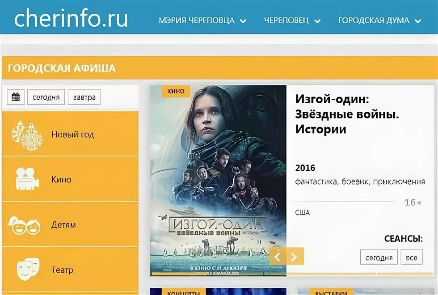Click the Кино tag on poster
438x295 pixels.
click(176, 91)
